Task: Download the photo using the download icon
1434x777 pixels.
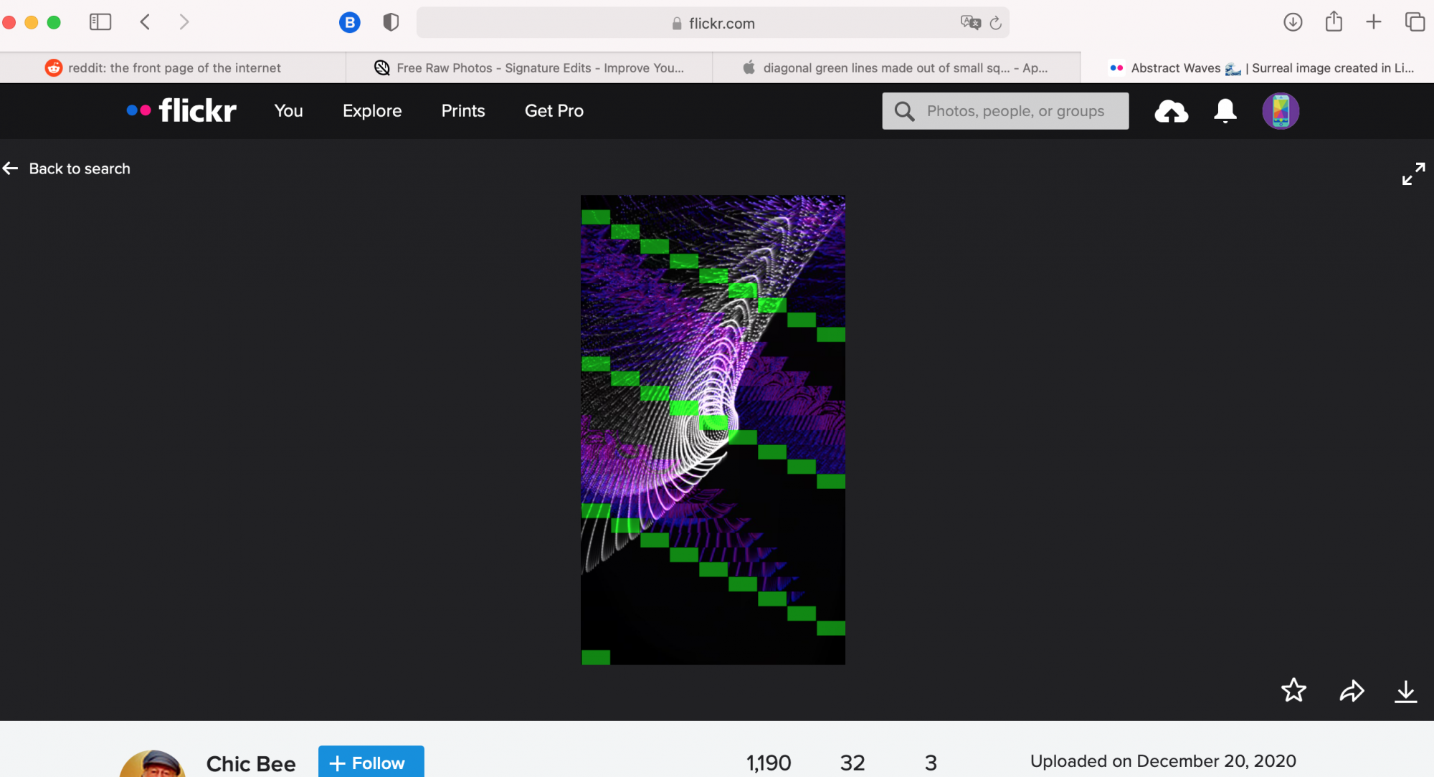Action: [x=1405, y=691]
